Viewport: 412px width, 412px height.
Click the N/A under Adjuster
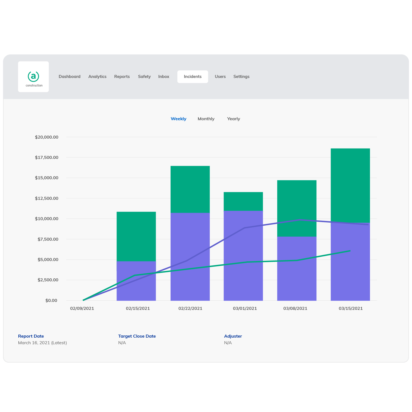click(228, 343)
